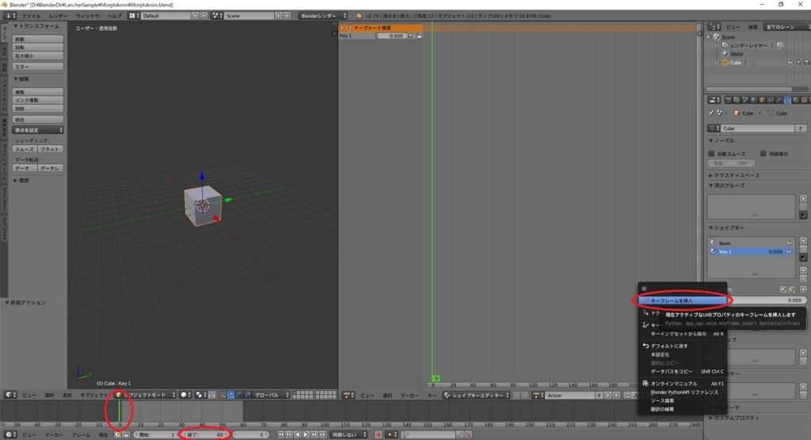Expand the 履歴 panel

coord(21,181)
